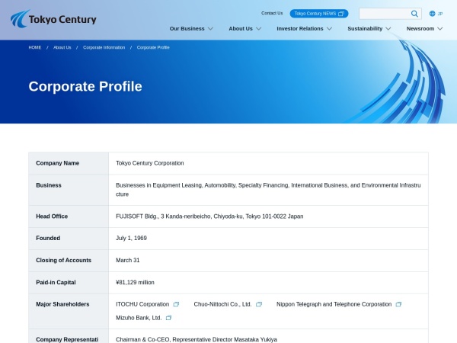Image resolution: width=457 pixels, height=343 pixels.
Task: Click the 'March 31' closing value
Action: [x=128, y=260]
